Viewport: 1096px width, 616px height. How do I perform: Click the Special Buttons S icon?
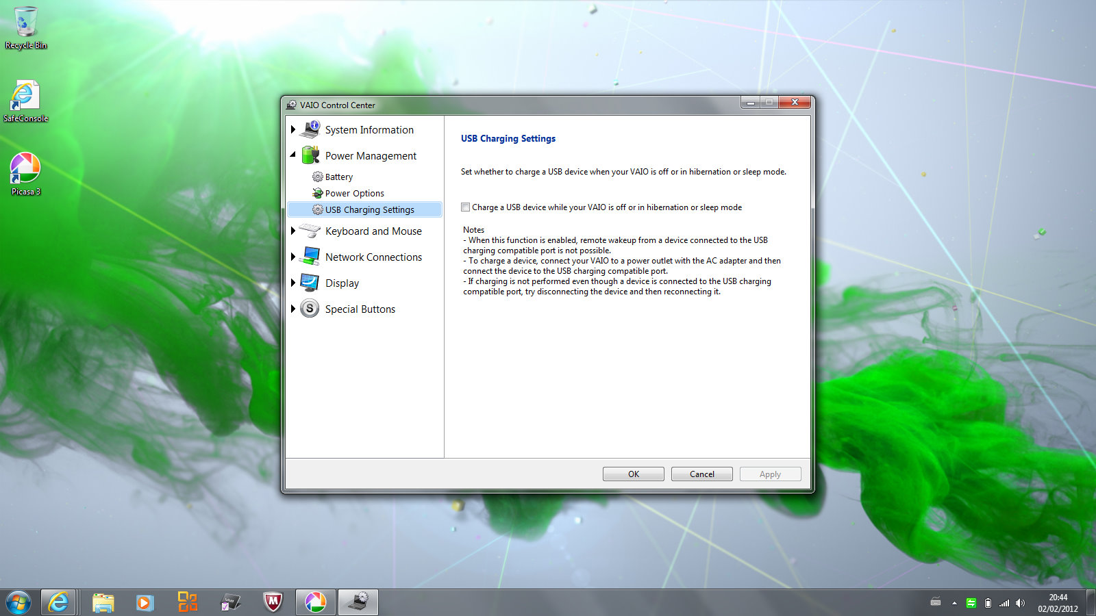point(310,309)
